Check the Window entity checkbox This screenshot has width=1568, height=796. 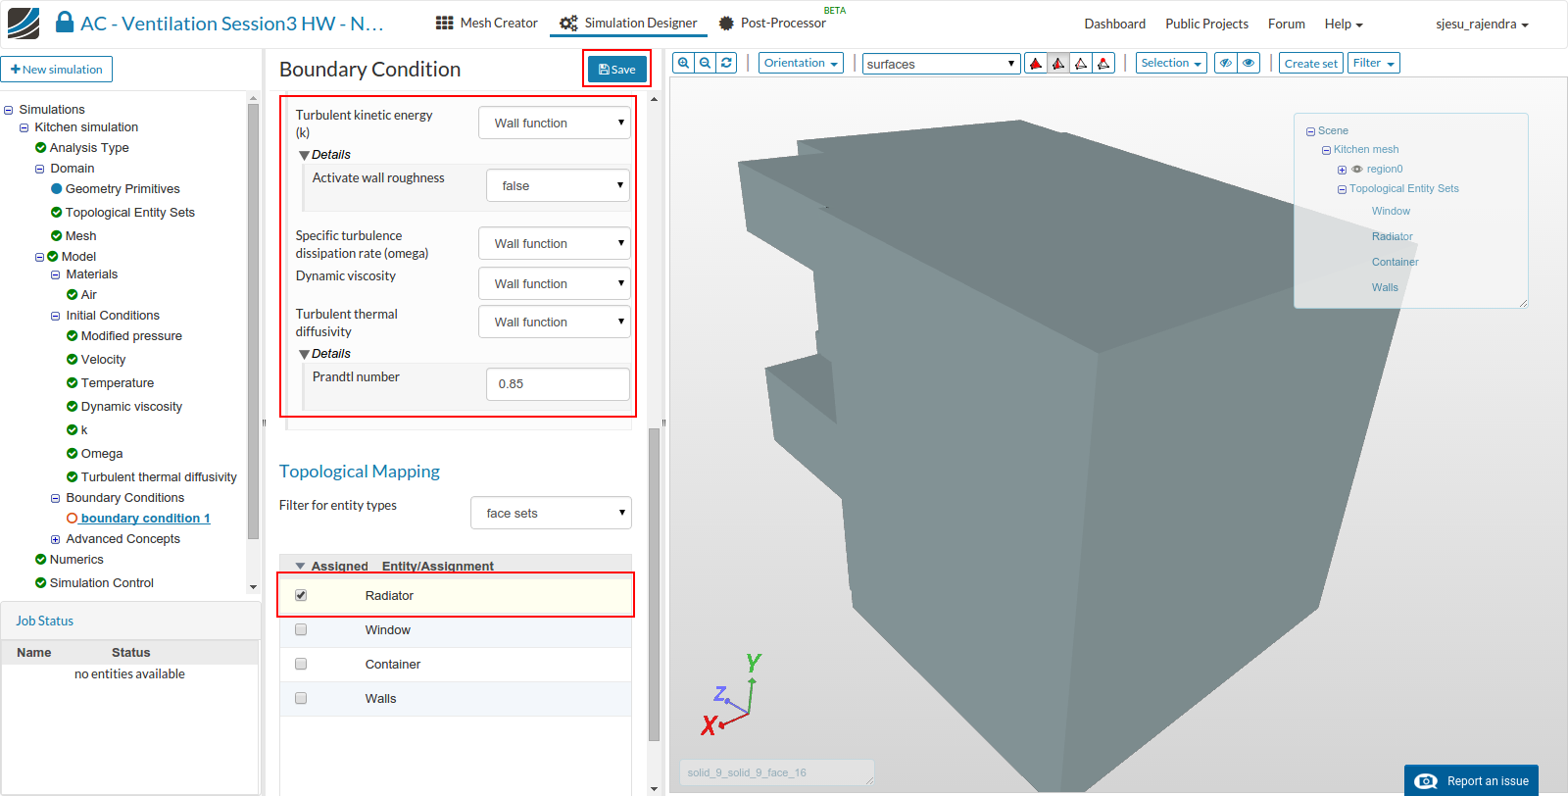(301, 629)
